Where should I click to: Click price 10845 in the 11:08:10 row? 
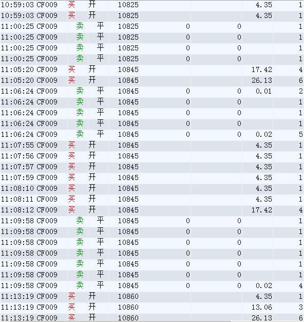coord(128,188)
